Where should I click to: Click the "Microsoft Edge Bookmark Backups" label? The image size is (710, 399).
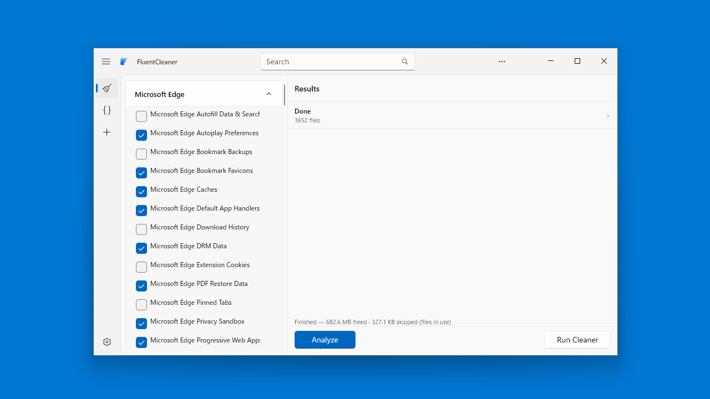tap(201, 152)
